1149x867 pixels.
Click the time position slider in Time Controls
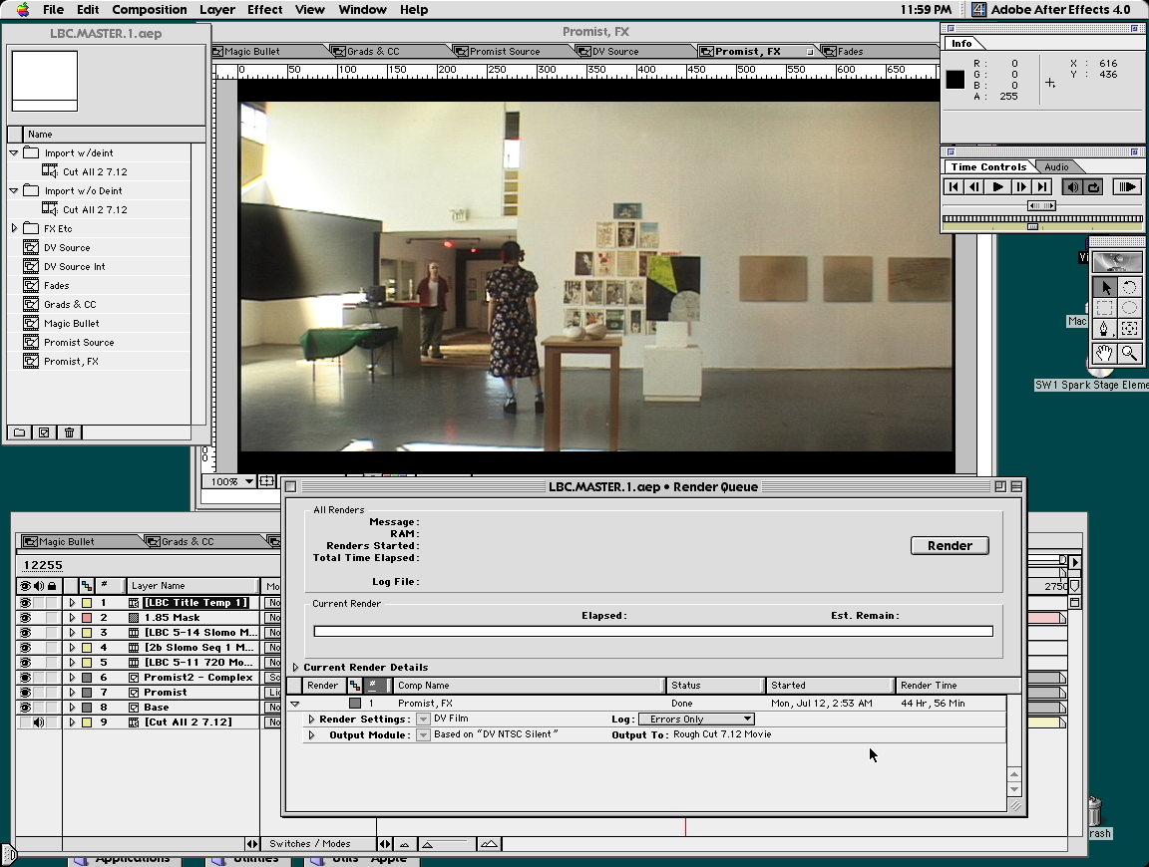tap(1032, 226)
